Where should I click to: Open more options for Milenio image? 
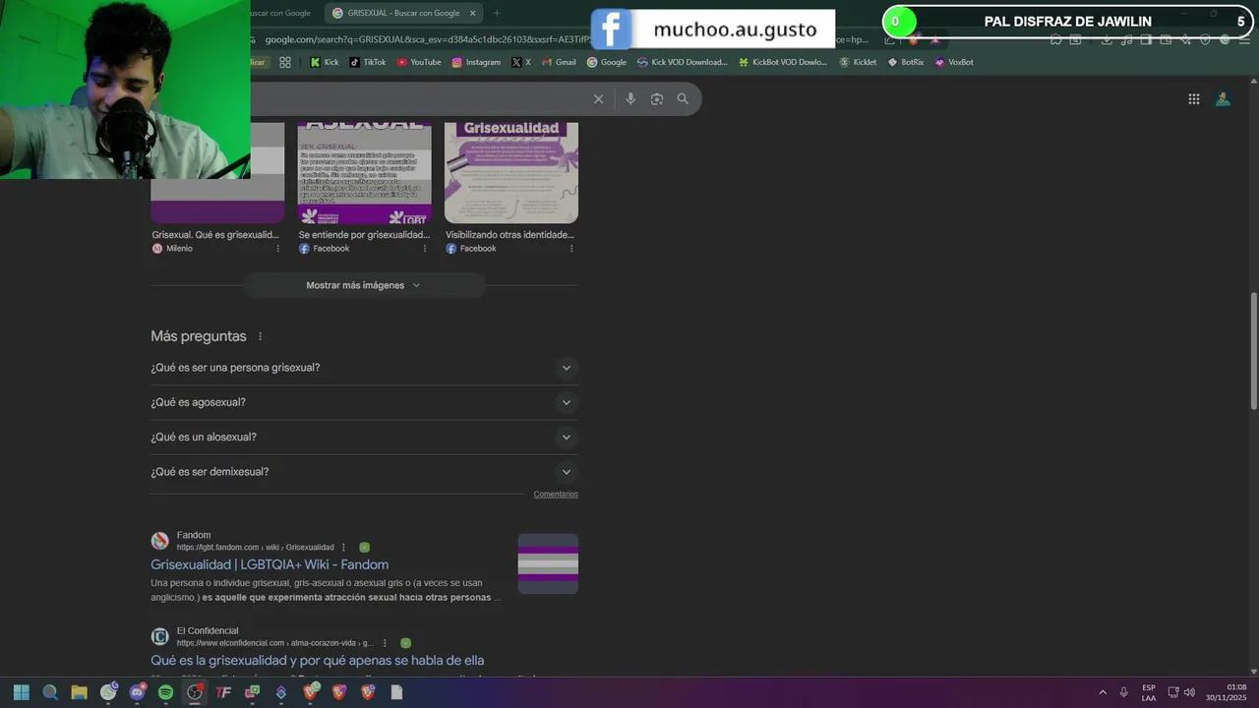coord(277,249)
